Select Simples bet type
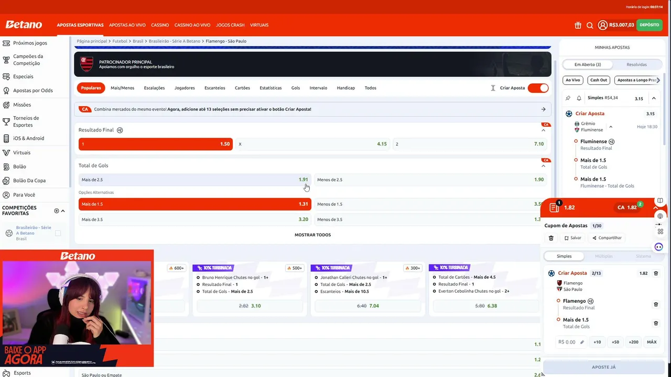The height and width of the screenshot is (377, 671). [564, 256]
